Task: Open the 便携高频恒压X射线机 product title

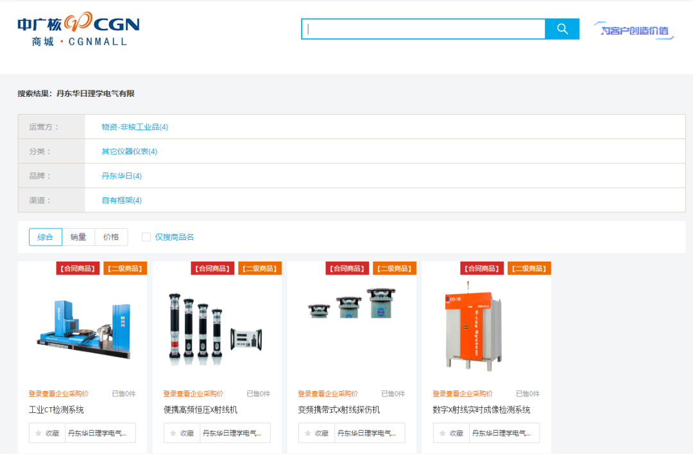Action: 201,410
